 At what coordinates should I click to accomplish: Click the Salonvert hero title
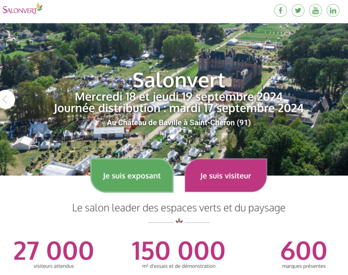[179, 80]
